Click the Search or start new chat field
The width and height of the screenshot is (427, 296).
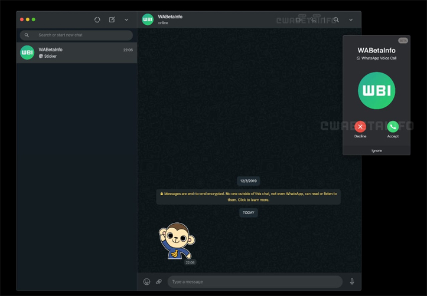point(76,35)
